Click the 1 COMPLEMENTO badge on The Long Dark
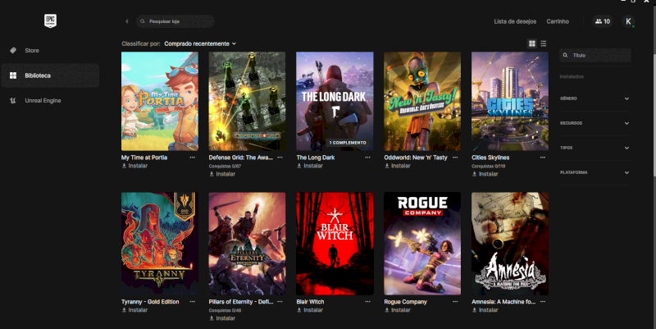Screen dimensions: 656x329 tap(348, 143)
